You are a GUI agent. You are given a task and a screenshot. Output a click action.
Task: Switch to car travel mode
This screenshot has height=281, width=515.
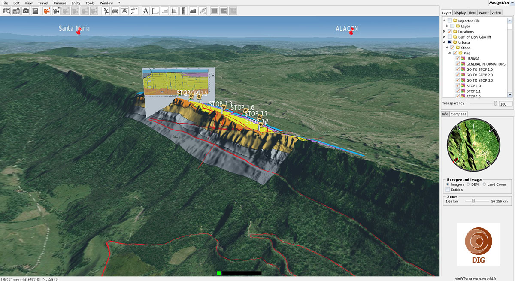click(x=115, y=11)
